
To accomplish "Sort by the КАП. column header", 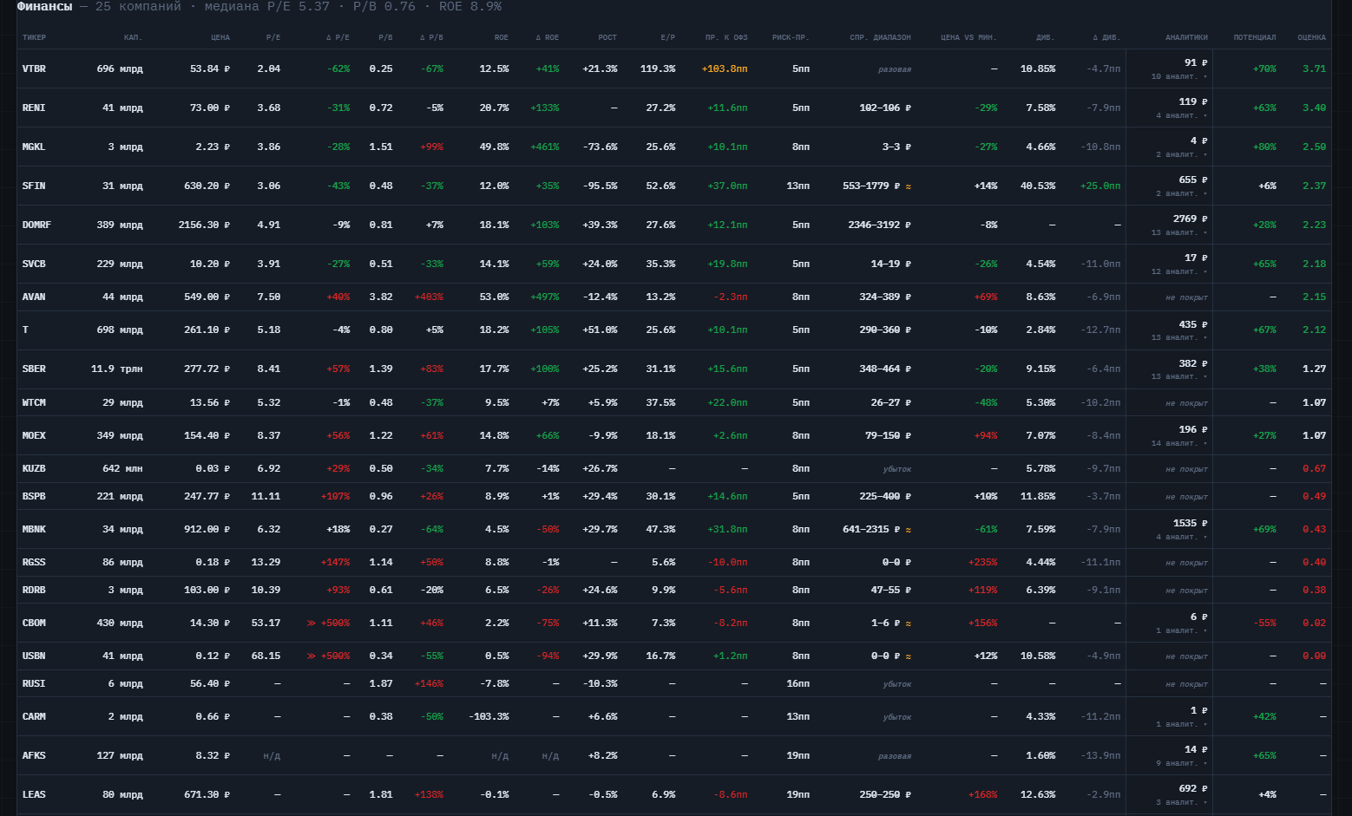I will pyautogui.click(x=134, y=38).
